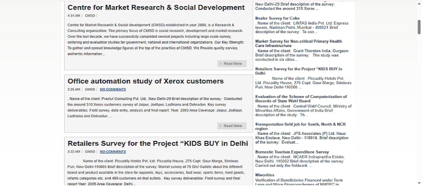
Task: Open 'Office automation study of Xerox customers' title
Action: pos(146,81)
